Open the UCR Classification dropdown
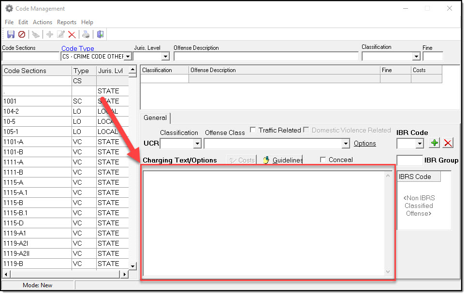Image resolution: width=466 pixels, height=295 pixels. coord(197,144)
